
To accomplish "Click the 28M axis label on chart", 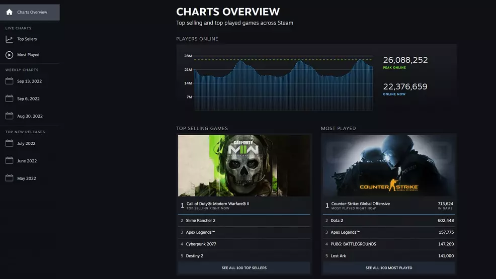I will click(188, 56).
